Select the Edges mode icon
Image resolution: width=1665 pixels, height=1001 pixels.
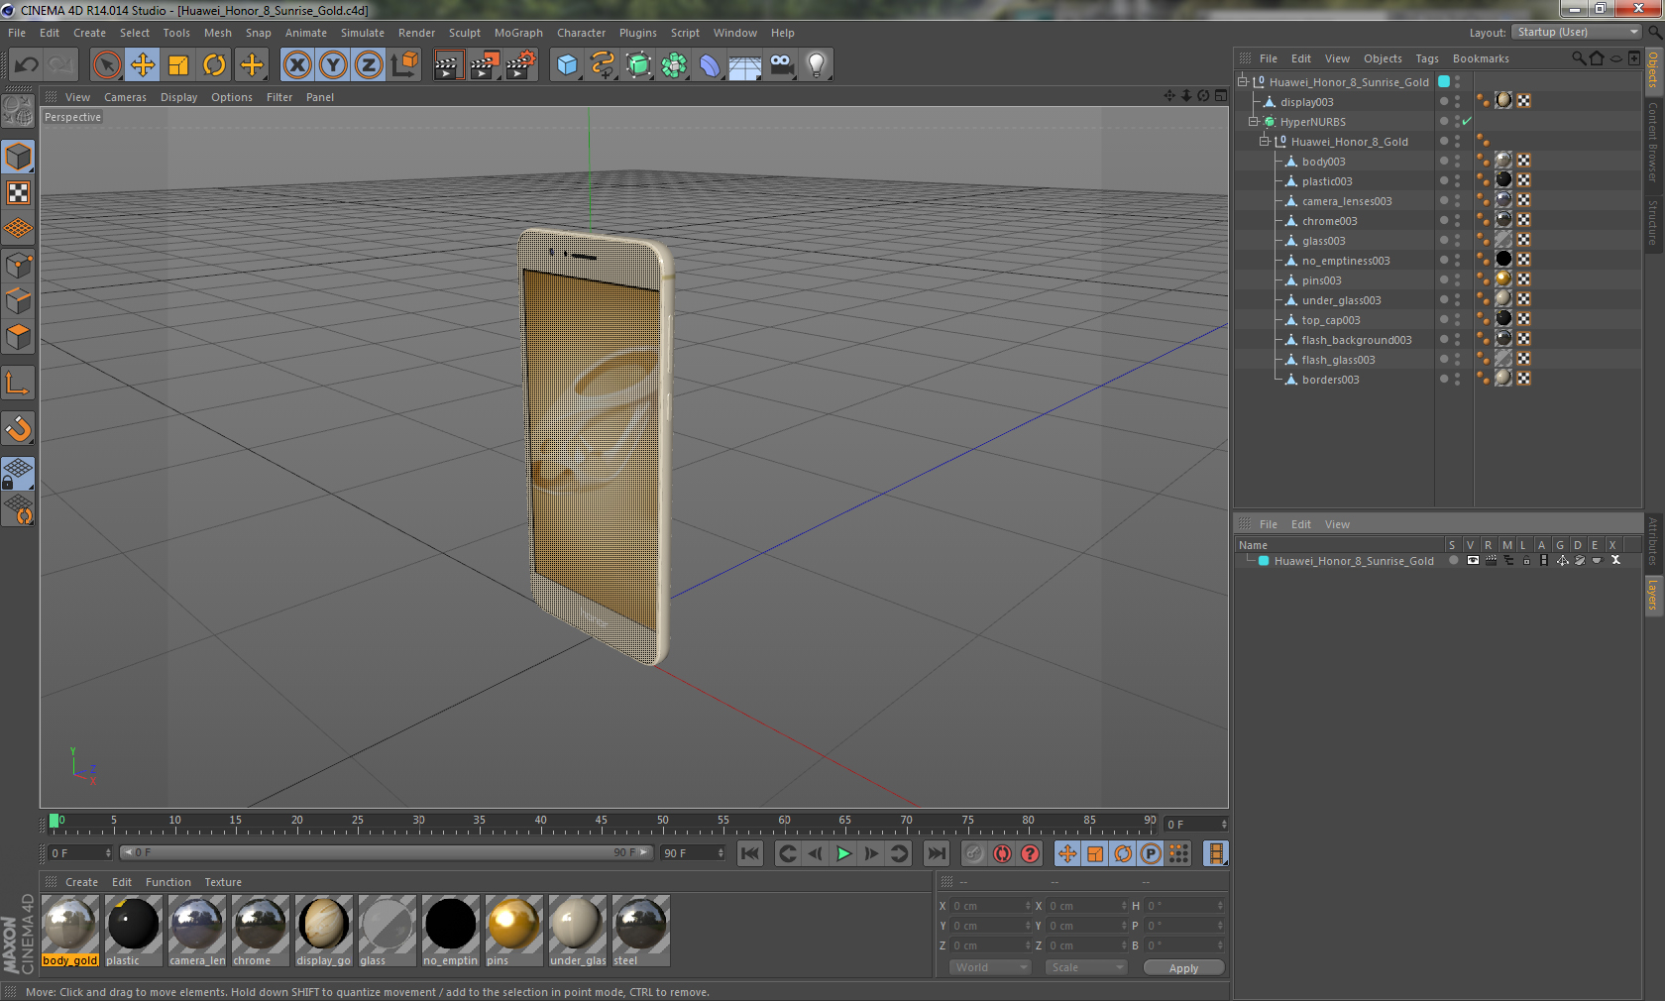point(18,301)
